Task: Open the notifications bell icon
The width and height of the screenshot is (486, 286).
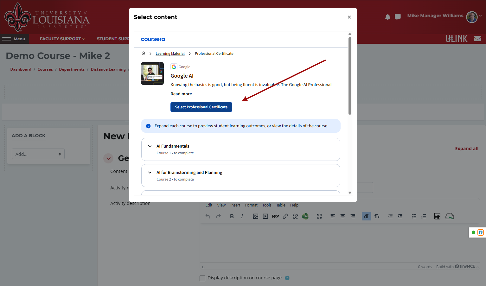Action: (x=387, y=17)
